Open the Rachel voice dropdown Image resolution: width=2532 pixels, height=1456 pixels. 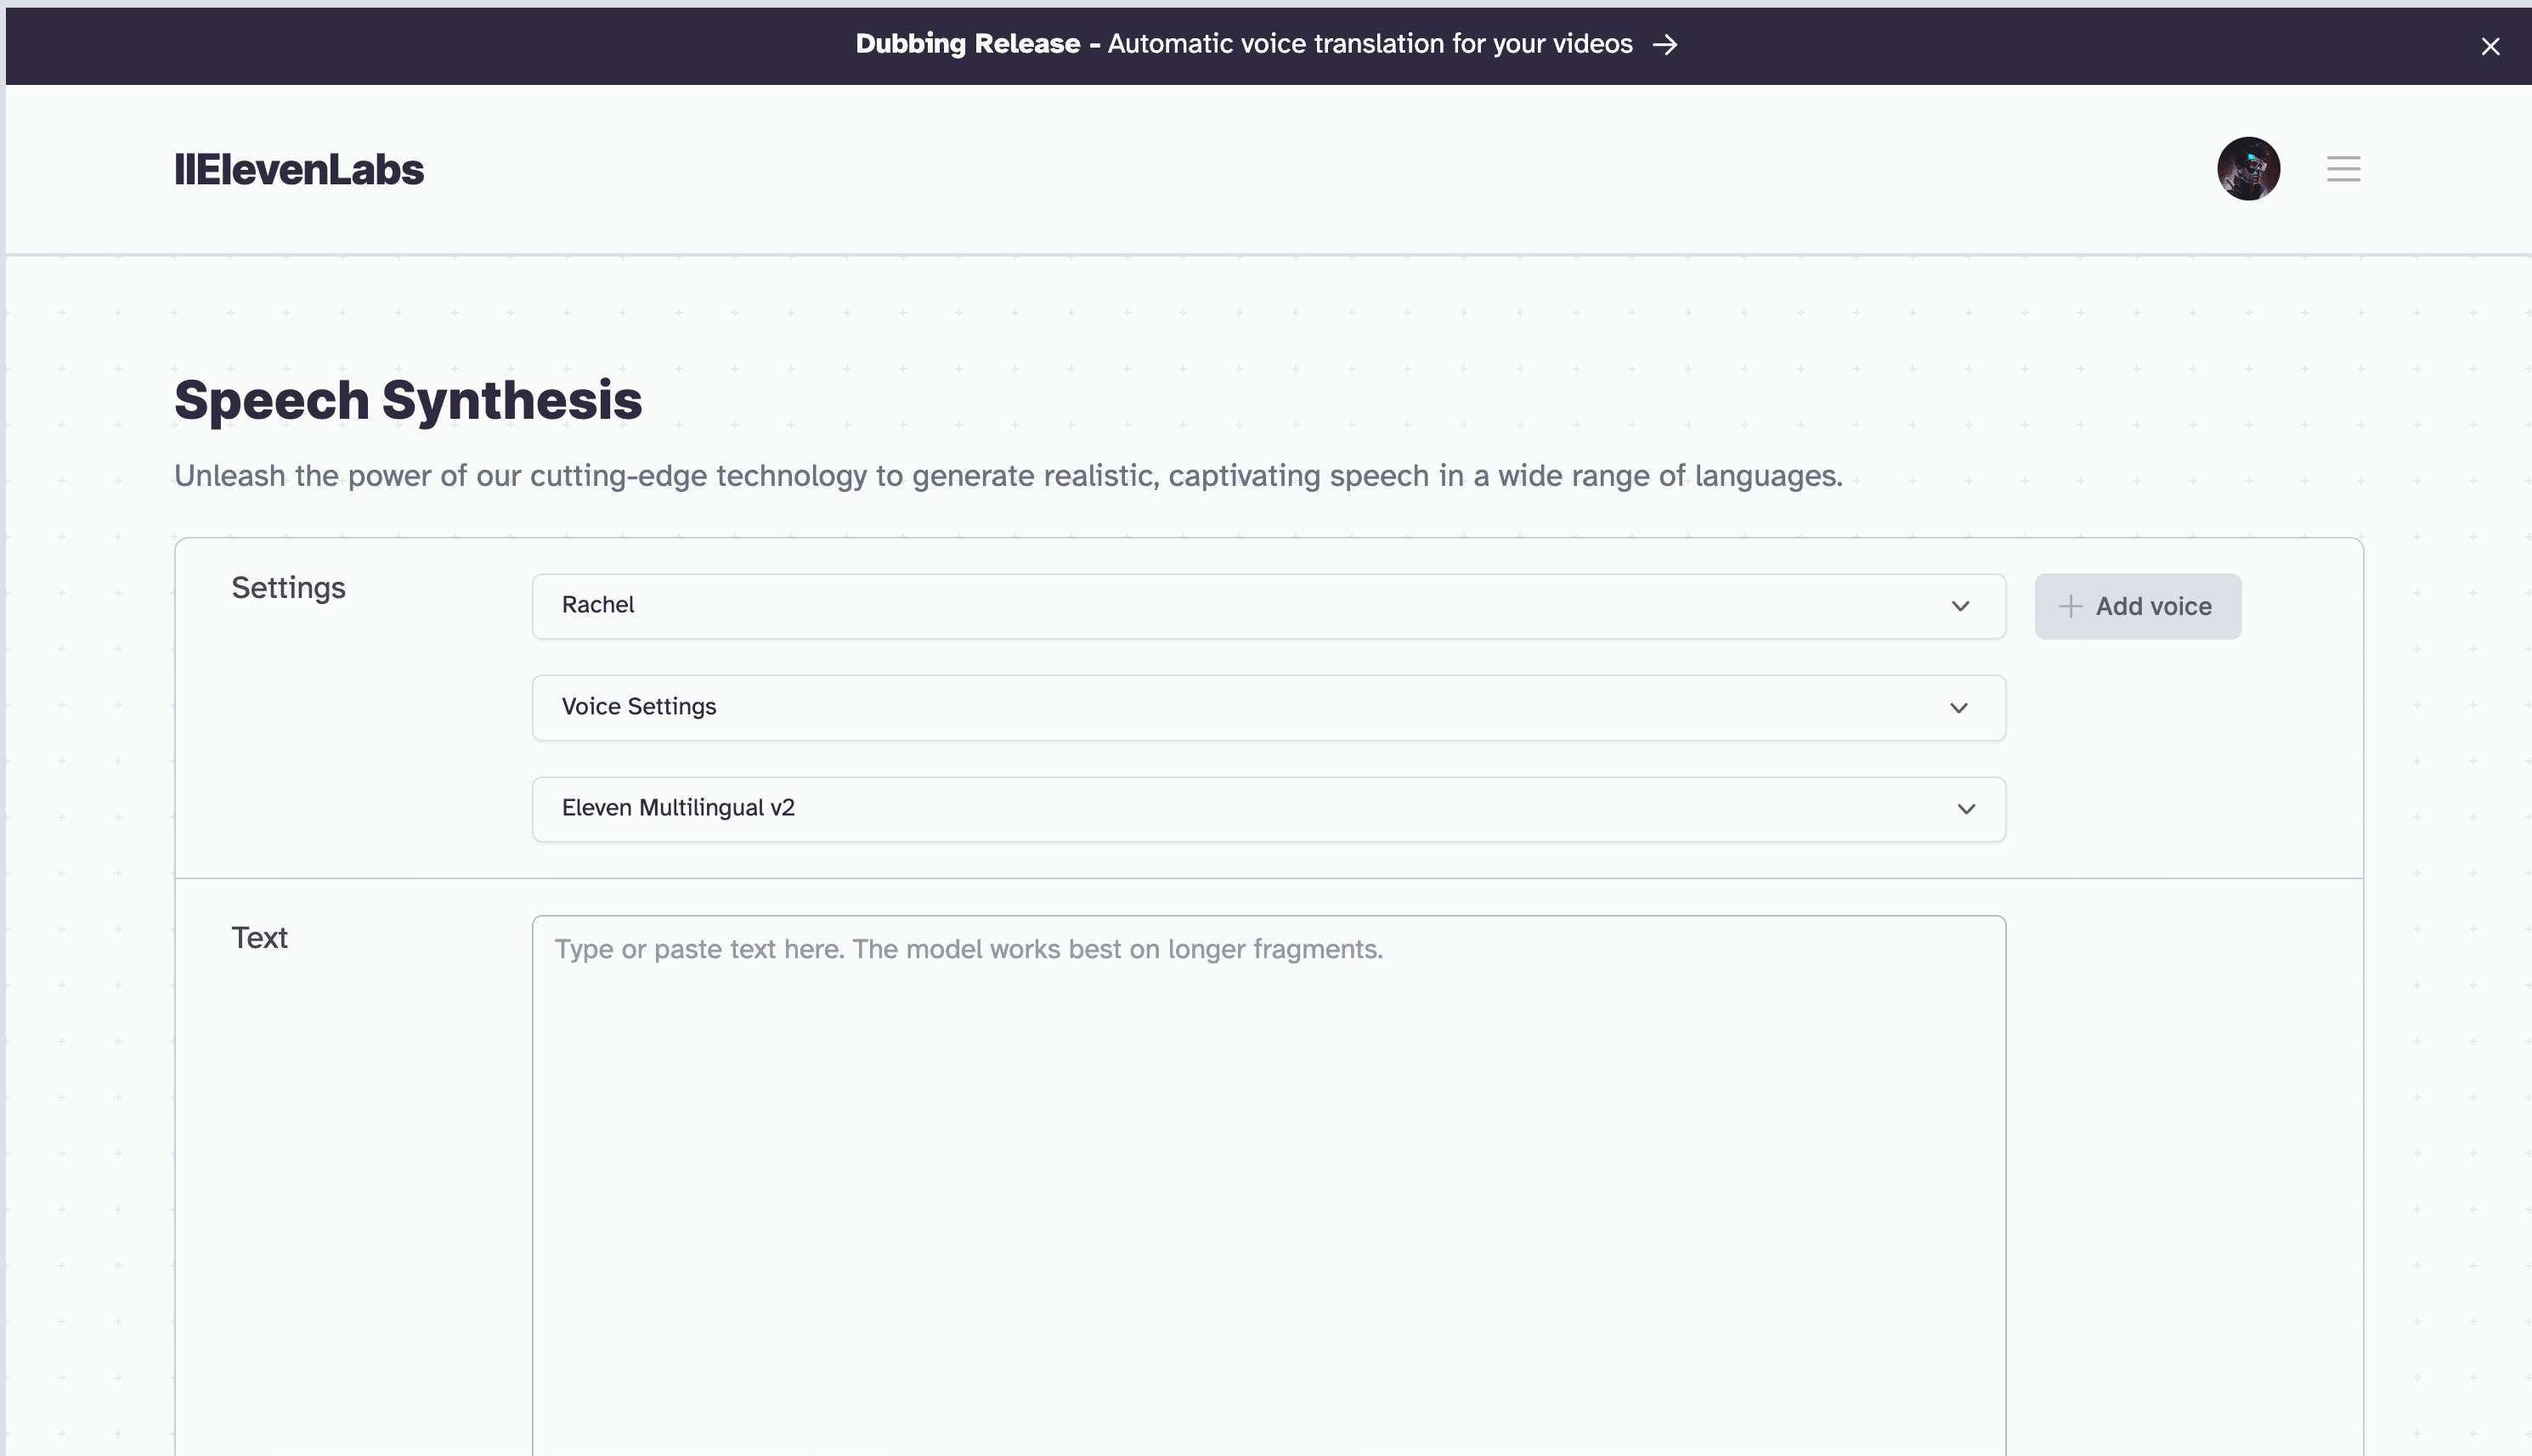(x=1200, y=606)
